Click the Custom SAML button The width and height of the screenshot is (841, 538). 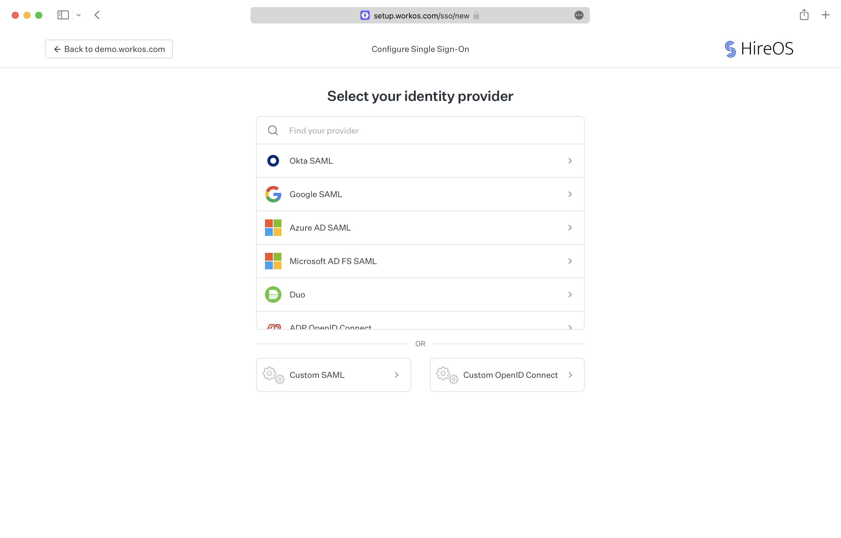tap(333, 374)
